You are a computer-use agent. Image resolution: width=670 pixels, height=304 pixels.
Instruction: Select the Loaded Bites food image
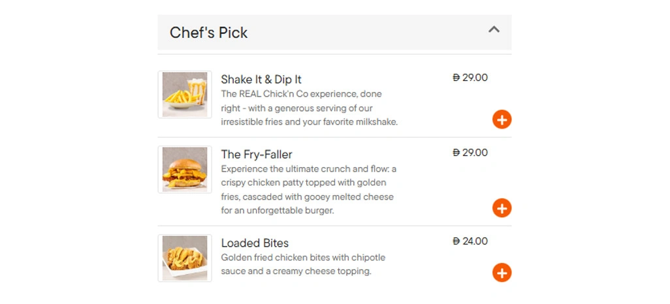(x=185, y=258)
